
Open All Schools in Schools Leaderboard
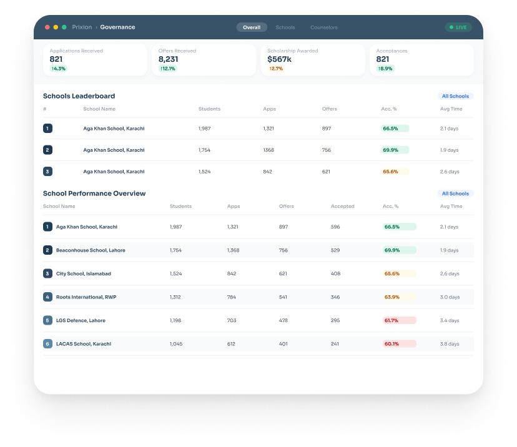pyautogui.click(x=455, y=96)
